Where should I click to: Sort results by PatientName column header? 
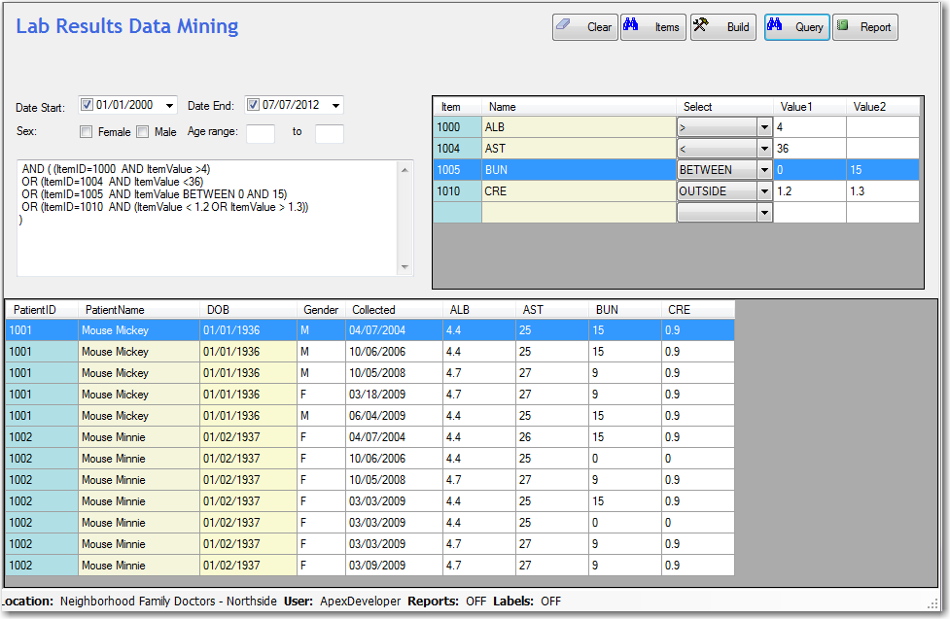coord(139,309)
